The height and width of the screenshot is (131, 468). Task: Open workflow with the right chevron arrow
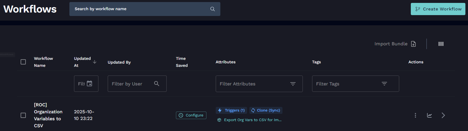pos(443,115)
